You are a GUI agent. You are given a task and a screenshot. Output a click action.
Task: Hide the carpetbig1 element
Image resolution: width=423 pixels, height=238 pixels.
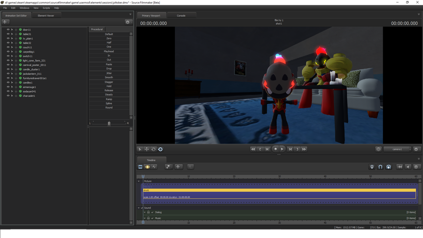point(8,52)
